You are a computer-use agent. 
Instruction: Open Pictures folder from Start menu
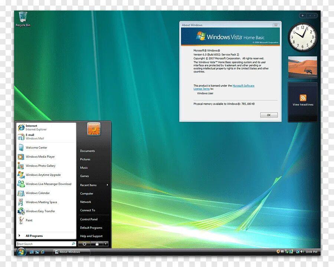94,159
